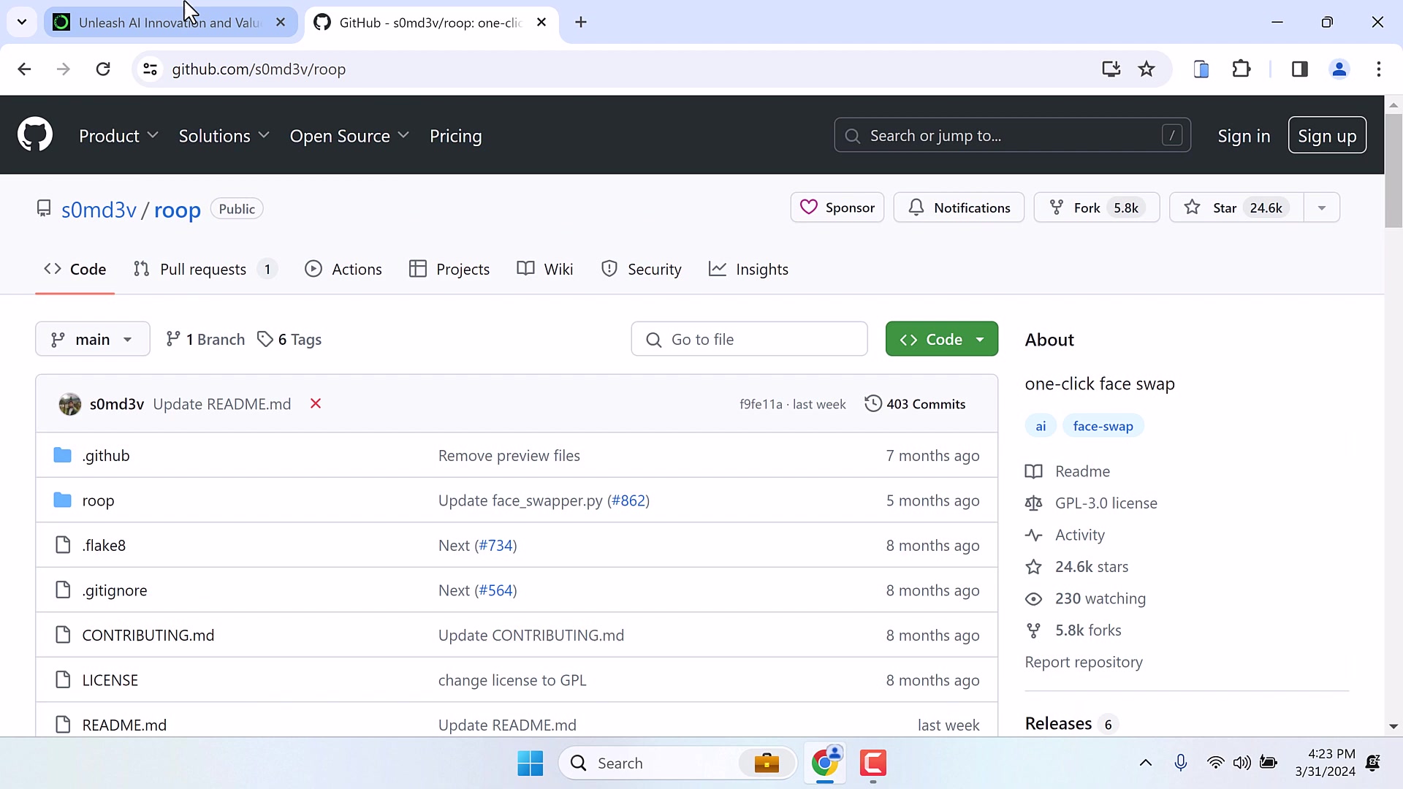
Task: Bookmark this page with star icon
Action: point(1147,69)
